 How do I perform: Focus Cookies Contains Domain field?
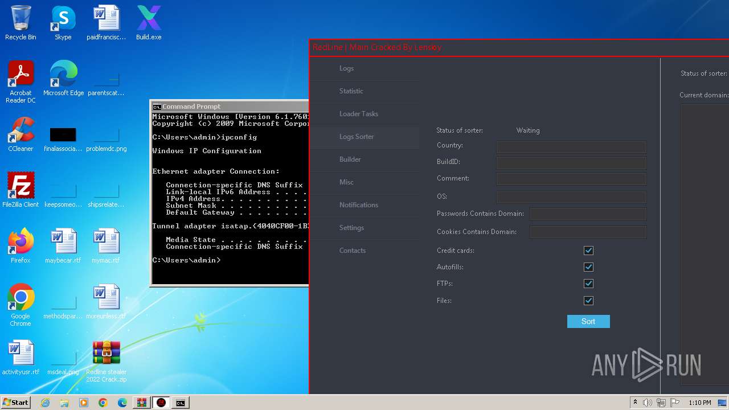click(588, 232)
